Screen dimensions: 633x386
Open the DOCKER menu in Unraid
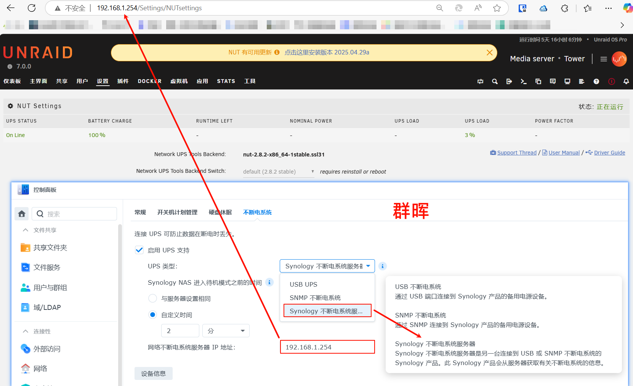[x=149, y=81]
